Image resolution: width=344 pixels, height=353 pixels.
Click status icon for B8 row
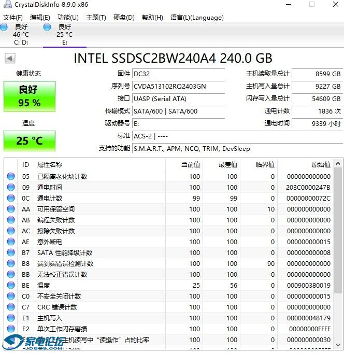11,263
